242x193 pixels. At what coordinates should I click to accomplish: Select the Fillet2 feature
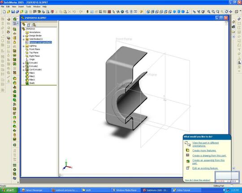[x=32, y=77]
